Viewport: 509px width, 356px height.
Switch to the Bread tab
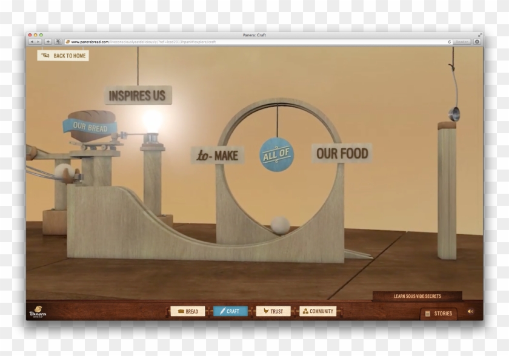pos(188,311)
